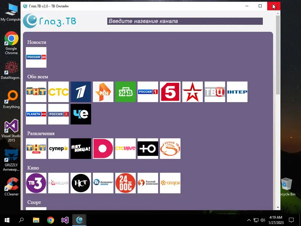Open the ТНТ channel under Обо всем
This screenshot has width=301, height=226.
click(36, 92)
